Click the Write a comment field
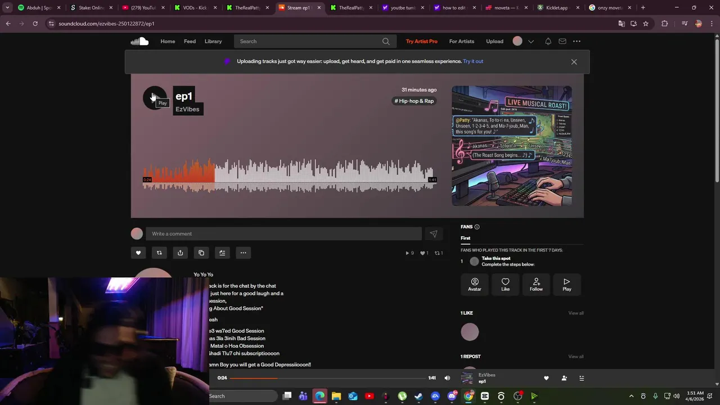This screenshot has height=405, width=720. [283, 233]
